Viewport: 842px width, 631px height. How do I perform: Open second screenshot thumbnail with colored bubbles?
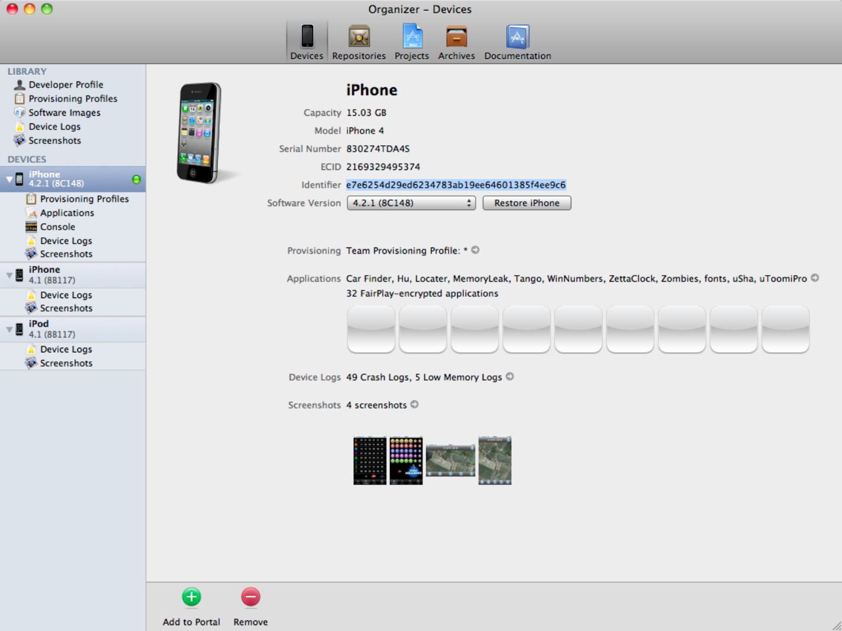coord(406,460)
